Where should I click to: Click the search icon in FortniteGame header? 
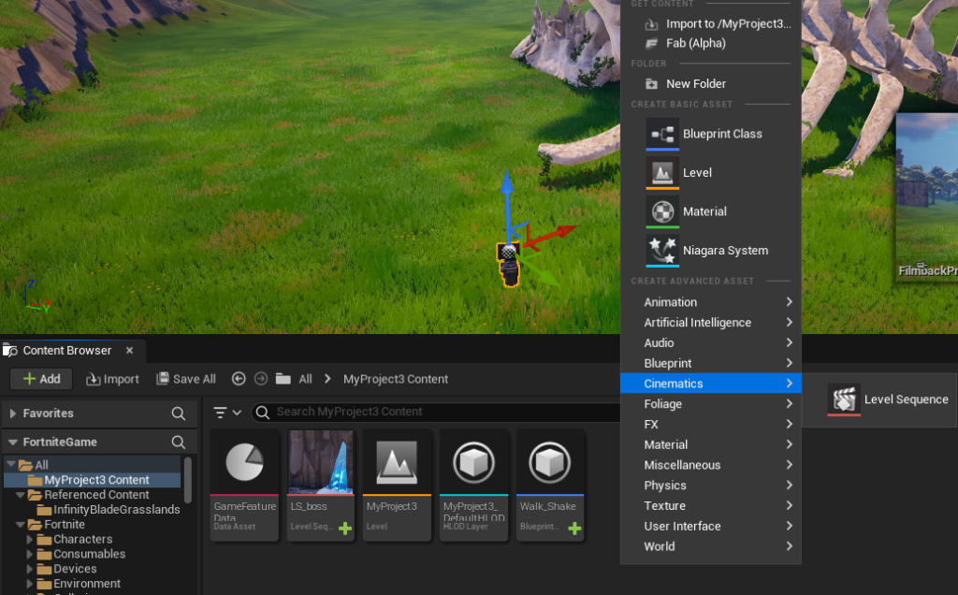(179, 442)
